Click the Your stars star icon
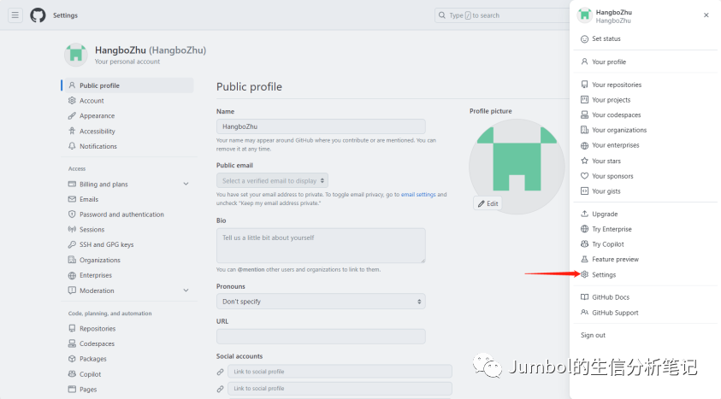 [584, 161]
